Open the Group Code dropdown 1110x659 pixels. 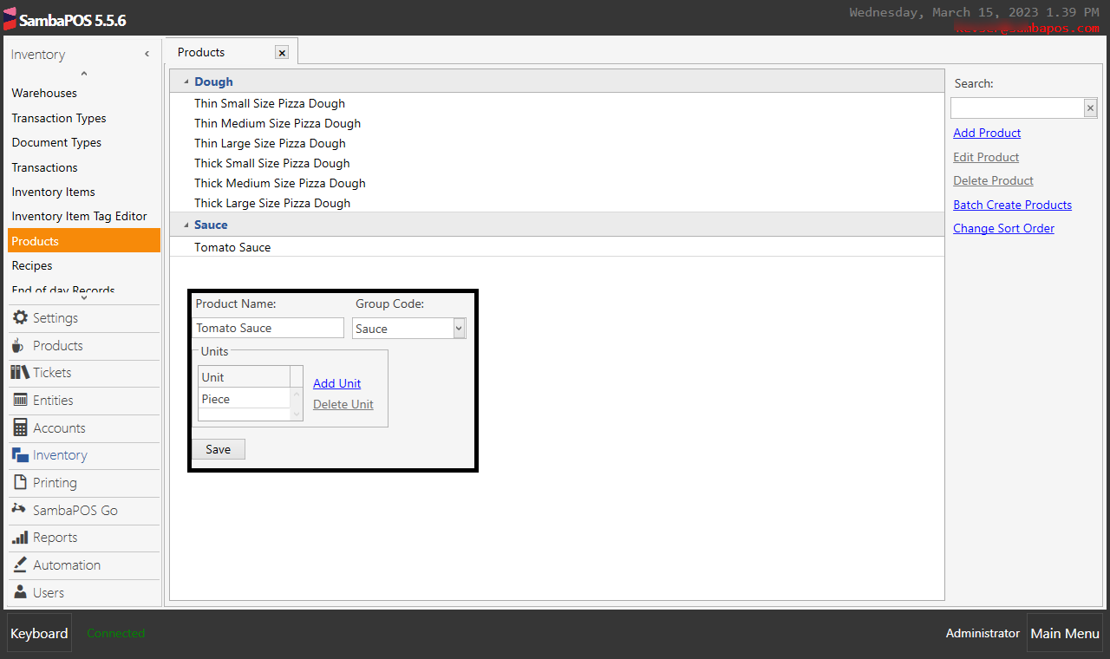(458, 328)
